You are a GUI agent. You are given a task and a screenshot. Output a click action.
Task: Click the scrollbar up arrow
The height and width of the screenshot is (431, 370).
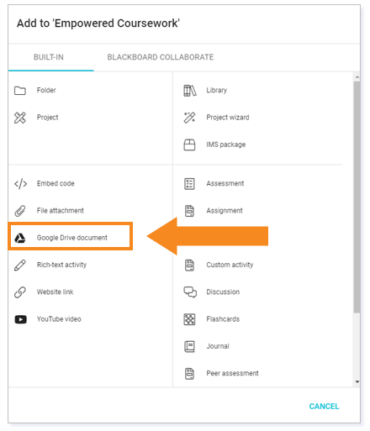point(357,76)
